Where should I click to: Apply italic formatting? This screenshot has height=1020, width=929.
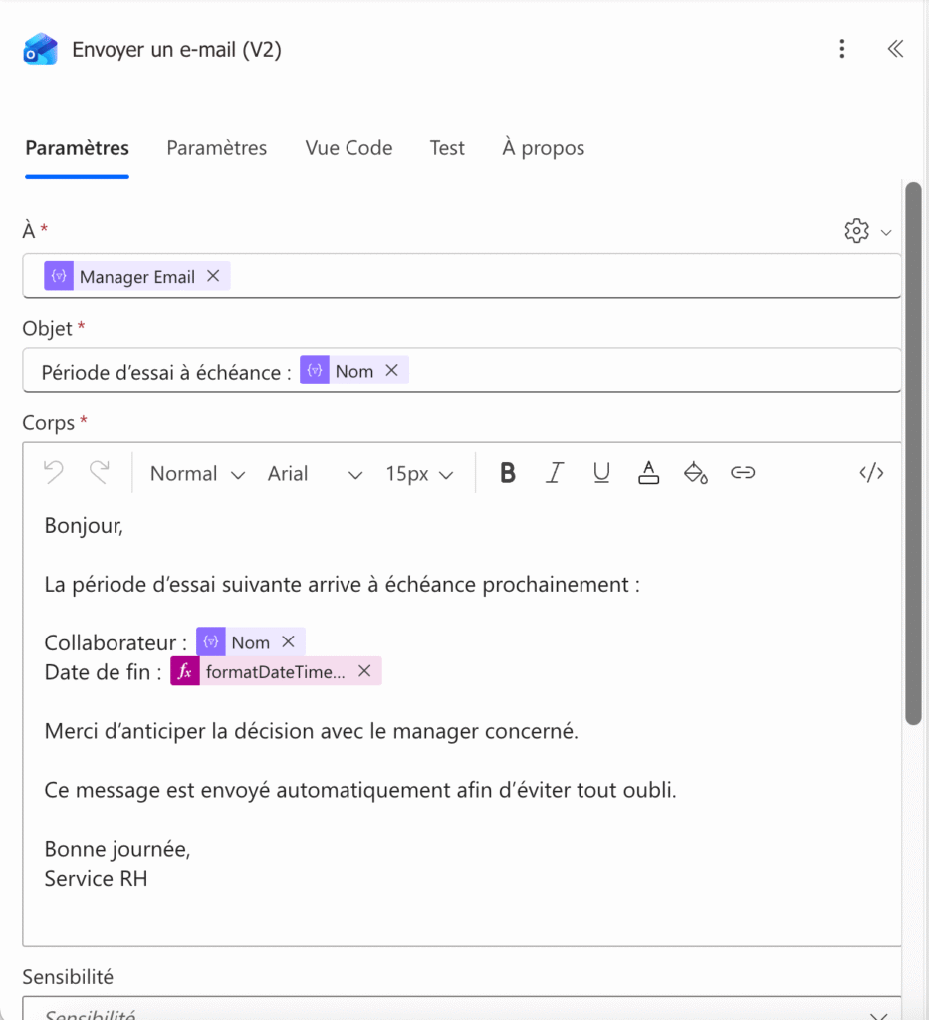tap(554, 473)
